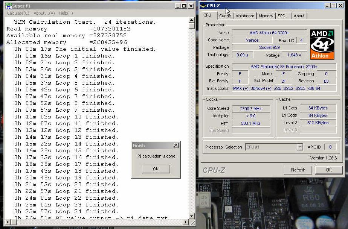Click the HTT value '300.1 MHz'

[x=251, y=123]
